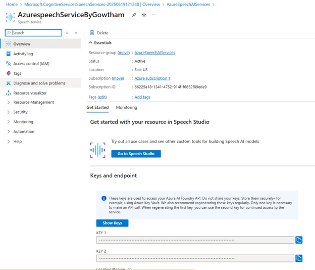Click the Resource visualizer icon
The height and width of the screenshot is (270, 315).
(x=9, y=93)
